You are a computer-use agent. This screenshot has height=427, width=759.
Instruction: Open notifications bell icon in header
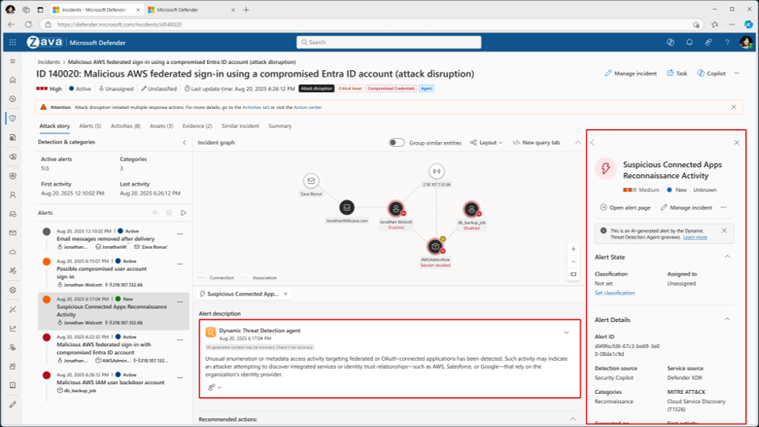point(690,43)
